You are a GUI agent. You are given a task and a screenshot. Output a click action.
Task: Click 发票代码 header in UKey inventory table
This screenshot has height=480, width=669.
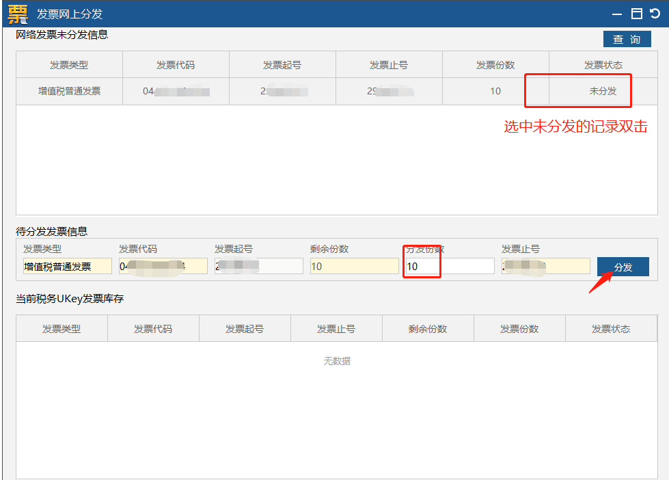153,329
